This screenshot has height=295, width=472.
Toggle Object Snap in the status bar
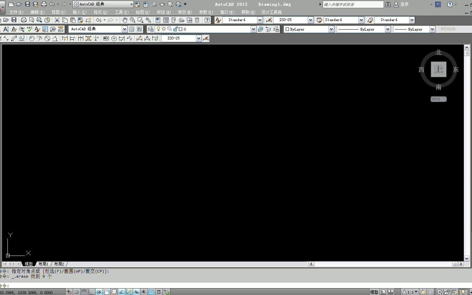107,292
